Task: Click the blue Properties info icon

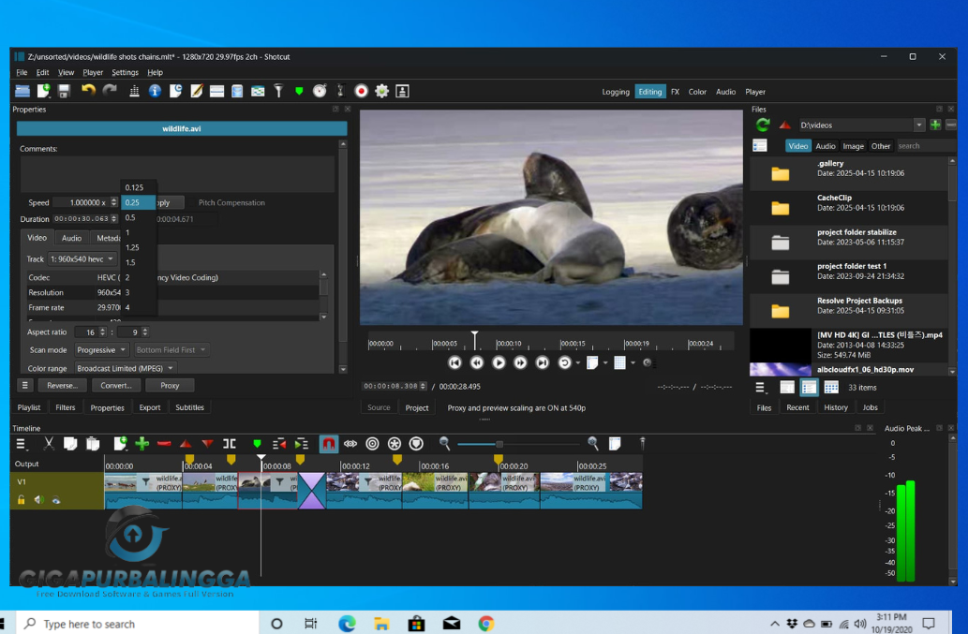Action: (x=155, y=91)
